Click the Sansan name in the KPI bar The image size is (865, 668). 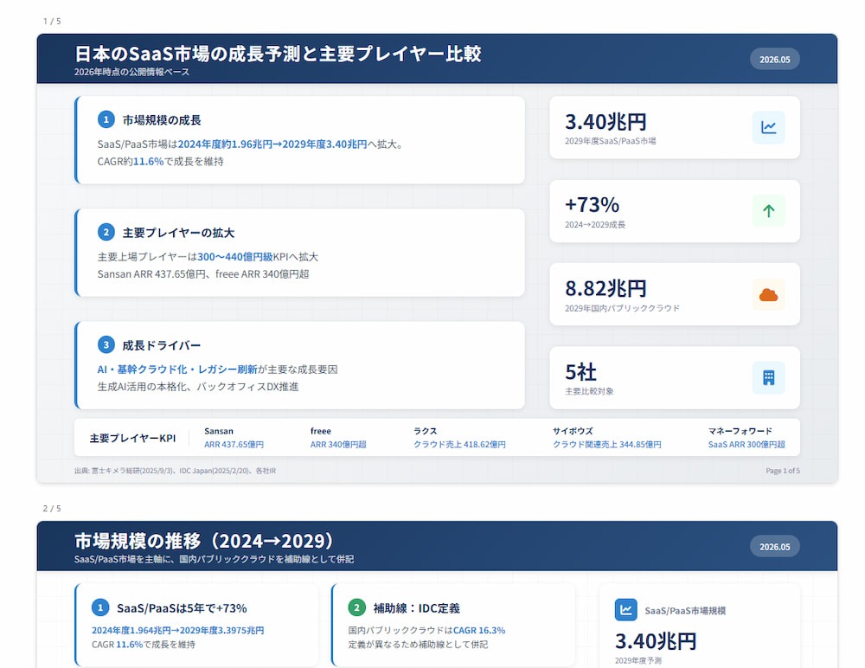[219, 431]
